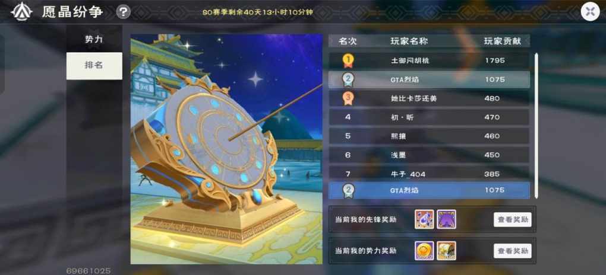
Task: Click silver medal in highlighted bottom row
Action: [x=348, y=190]
